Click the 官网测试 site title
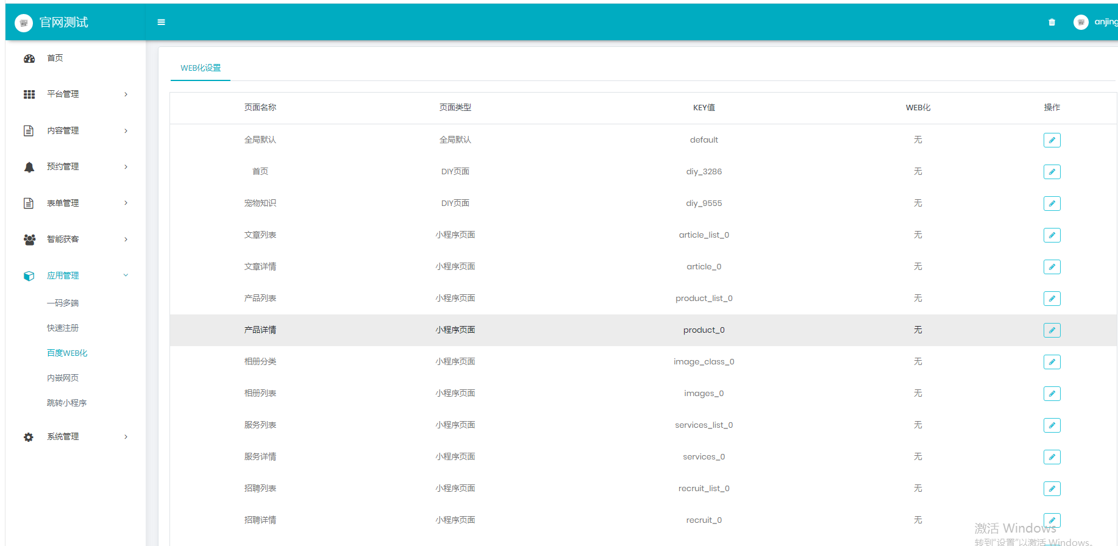1118x546 pixels. tap(64, 23)
